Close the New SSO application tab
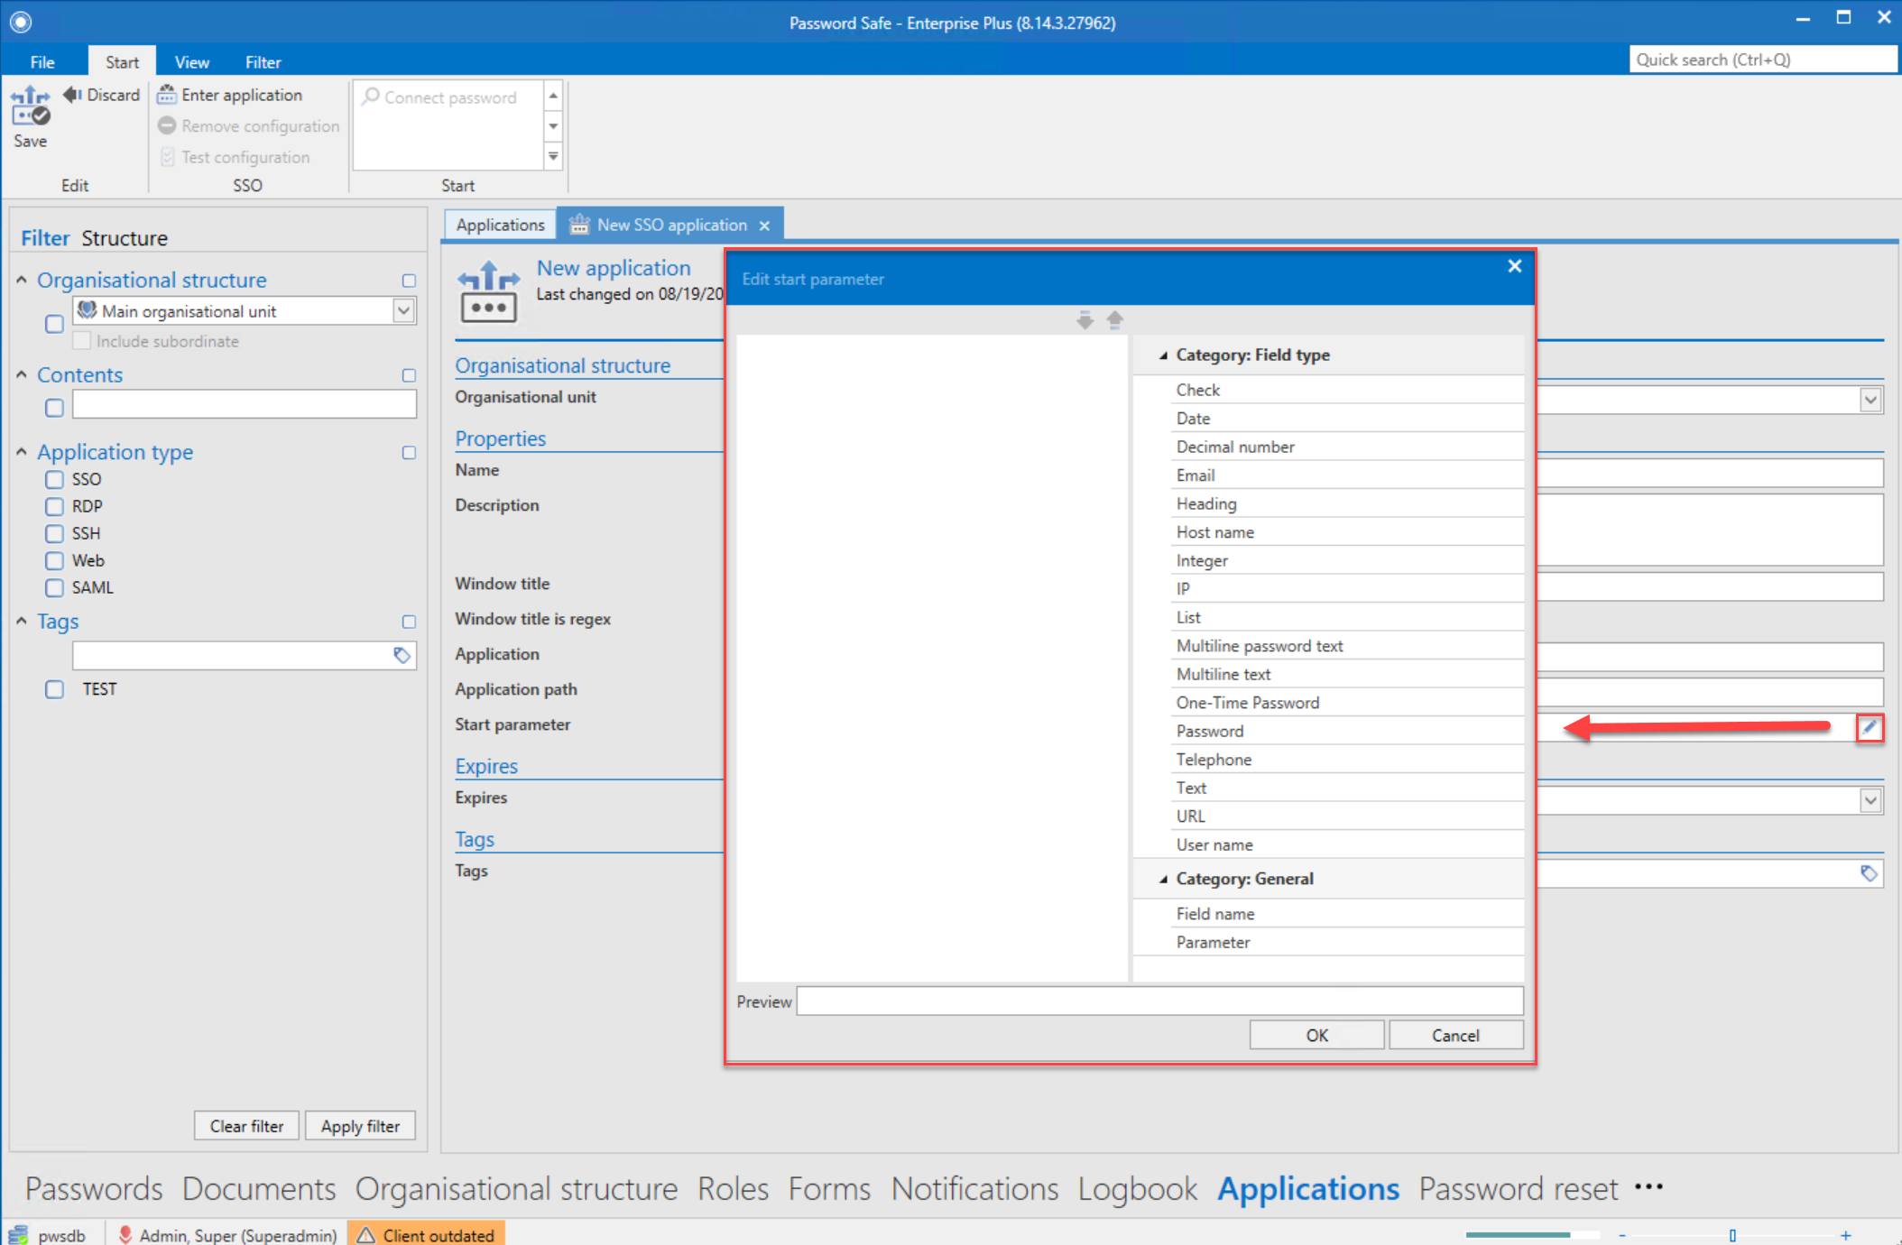 point(764,226)
